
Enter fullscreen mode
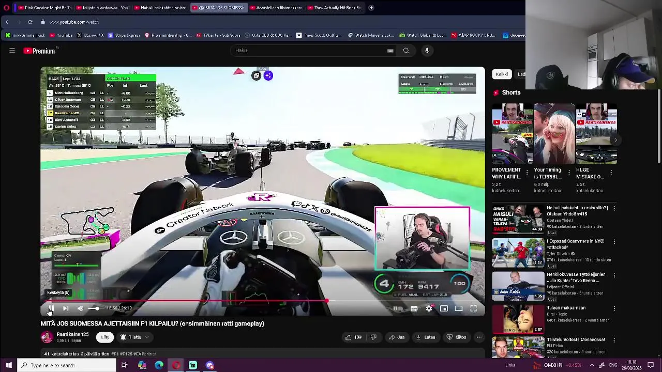(473, 308)
